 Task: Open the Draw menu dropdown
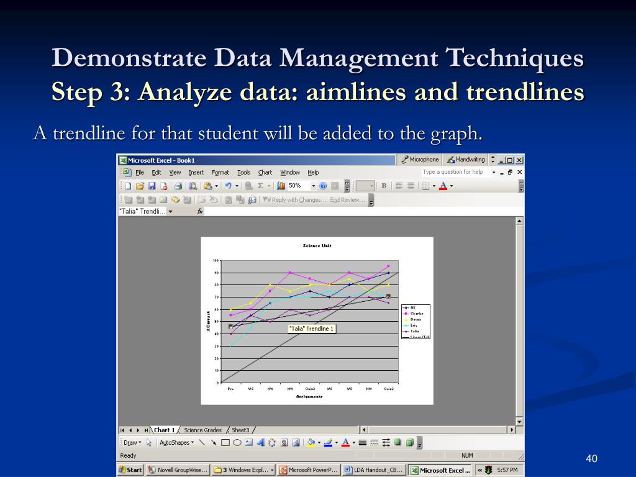(132, 442)
